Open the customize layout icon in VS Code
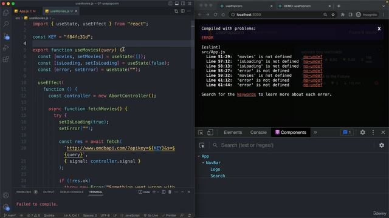Image resolution: width=389 pixels, height=218 pixels. tap(190, 4)
